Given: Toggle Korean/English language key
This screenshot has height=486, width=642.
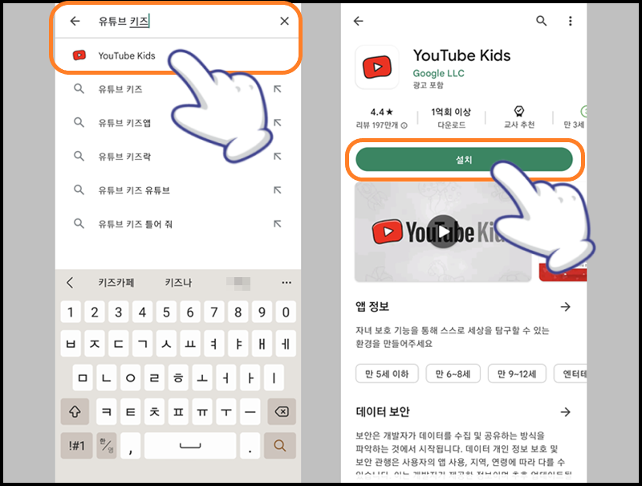Looking at the screenshot, I should click(107, 445).
